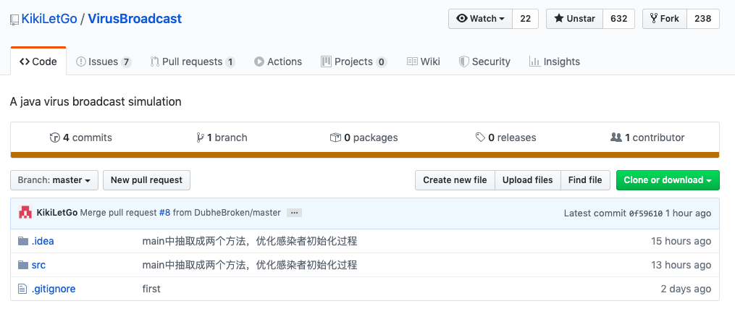Open pull request #8 link

pos(164,213)
